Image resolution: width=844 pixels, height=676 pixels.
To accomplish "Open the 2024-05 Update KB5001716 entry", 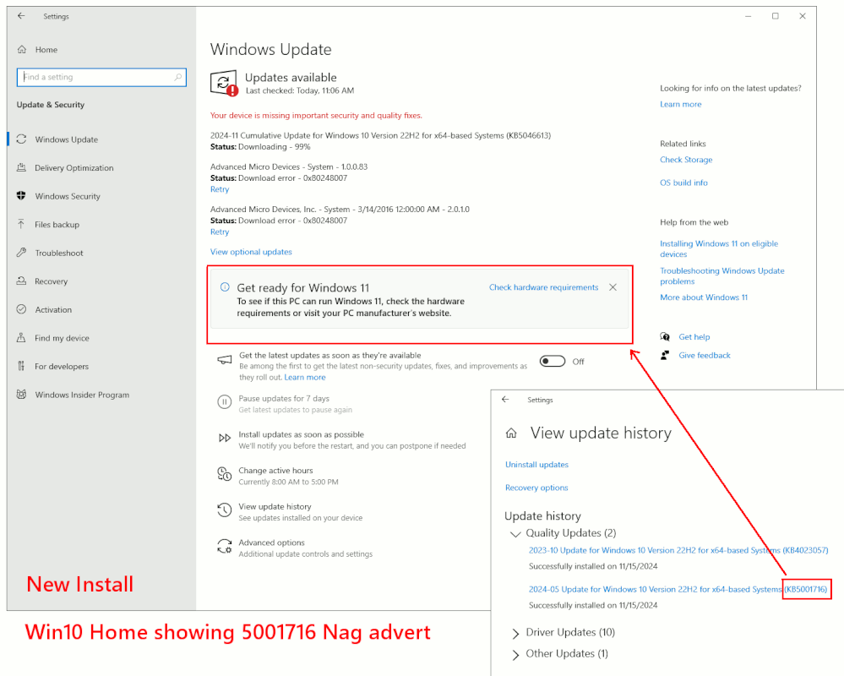I will click(678, 589).
